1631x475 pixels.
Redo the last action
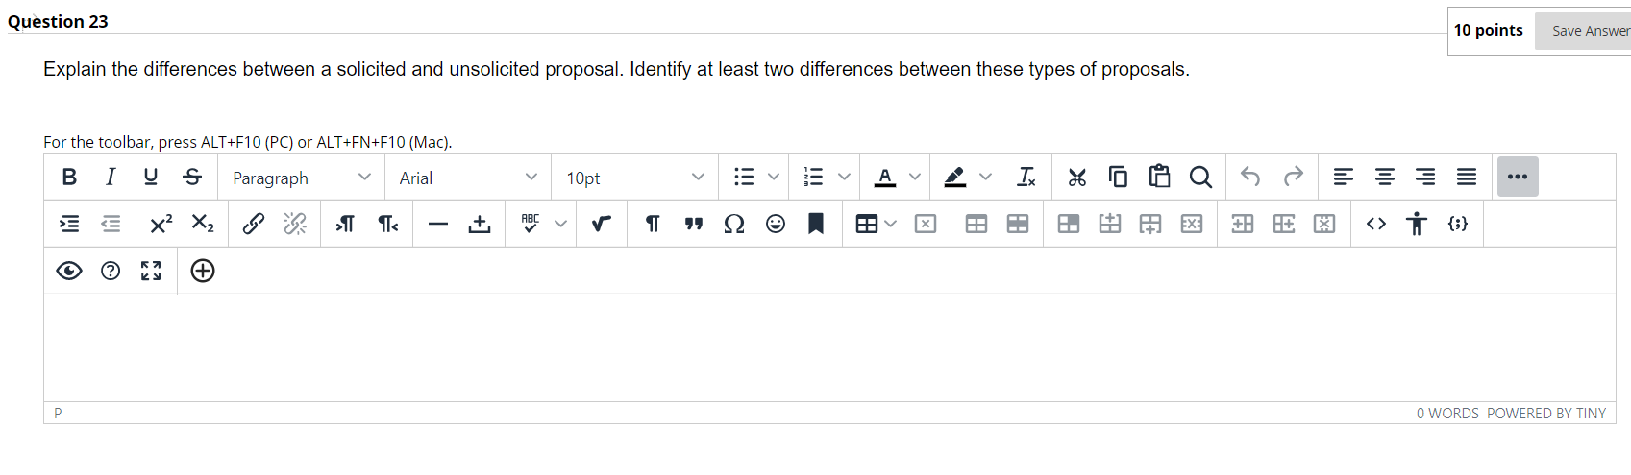pyautogui.click(x=1293, y=177)
